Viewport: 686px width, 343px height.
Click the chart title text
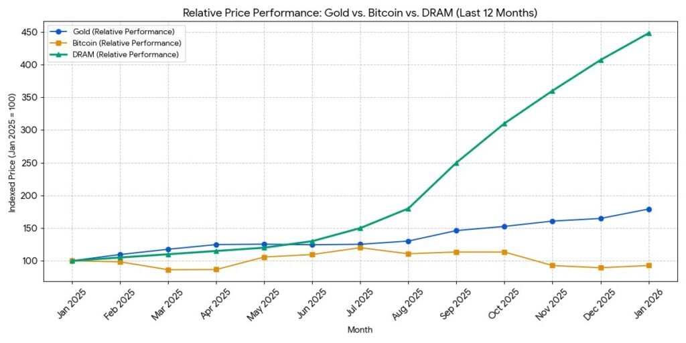(360, 13)
